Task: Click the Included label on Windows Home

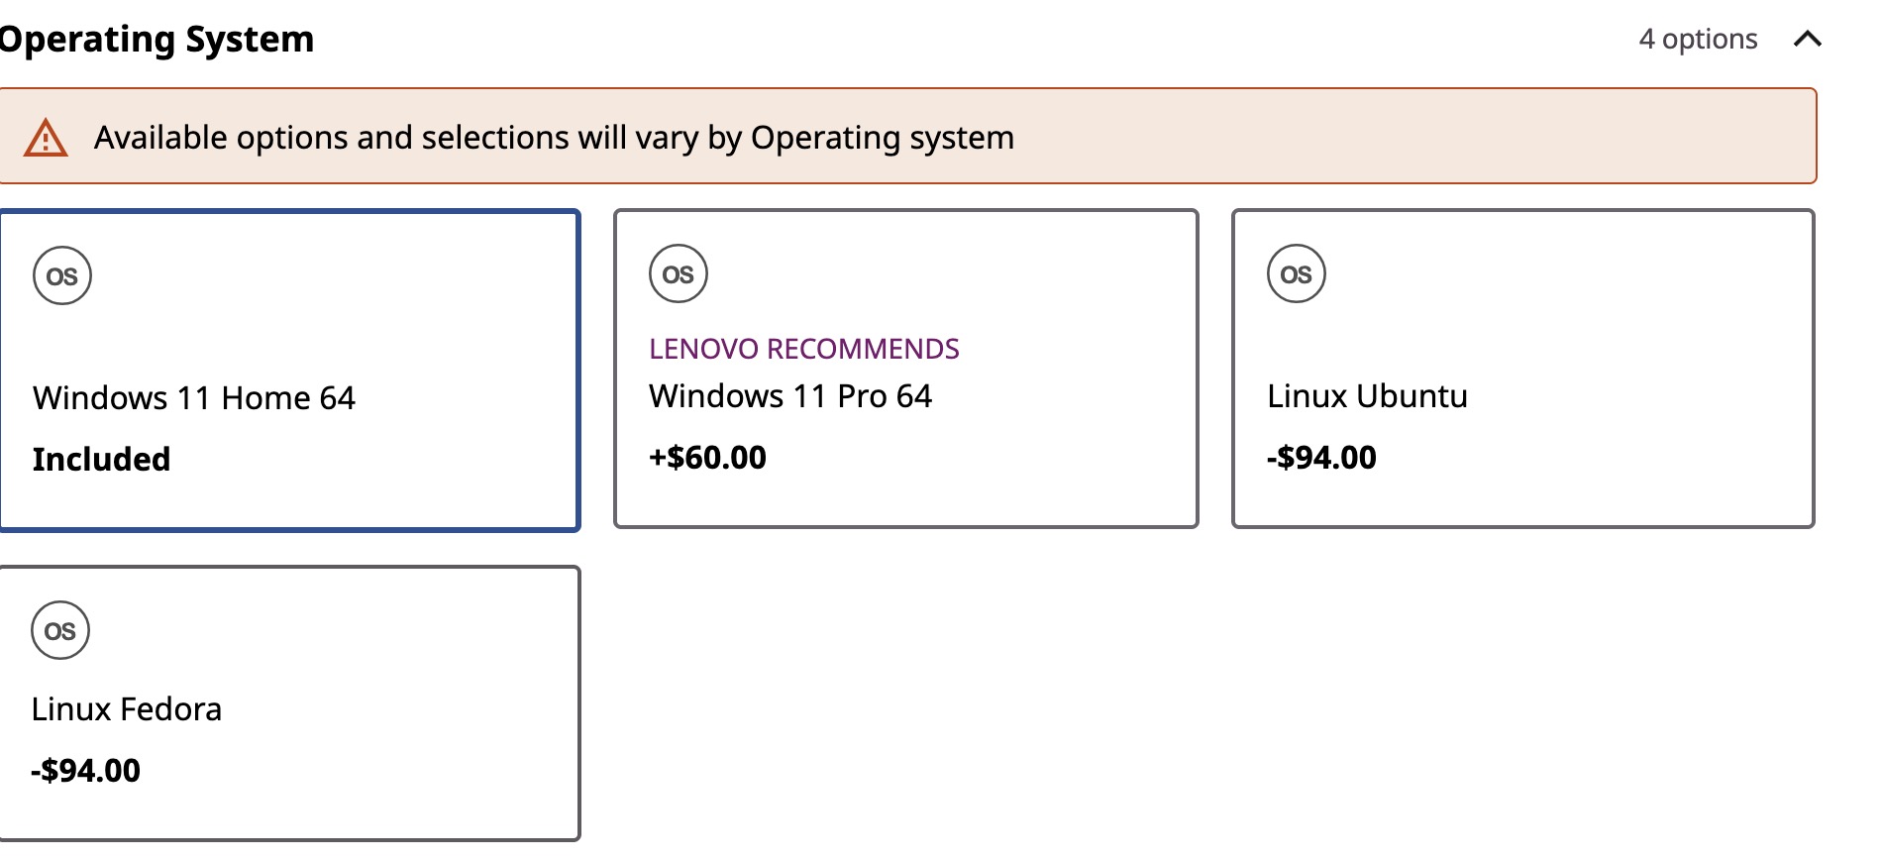Action: pyautogui.click(x=101, y=460)
